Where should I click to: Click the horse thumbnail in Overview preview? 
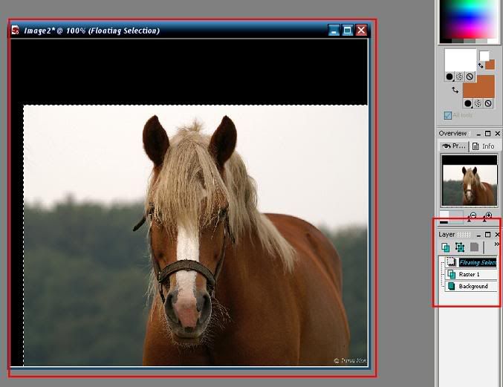pos(470,181)
